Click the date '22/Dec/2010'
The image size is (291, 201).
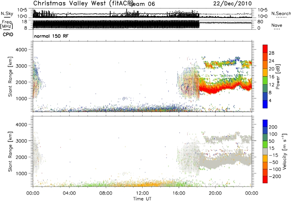232,3
